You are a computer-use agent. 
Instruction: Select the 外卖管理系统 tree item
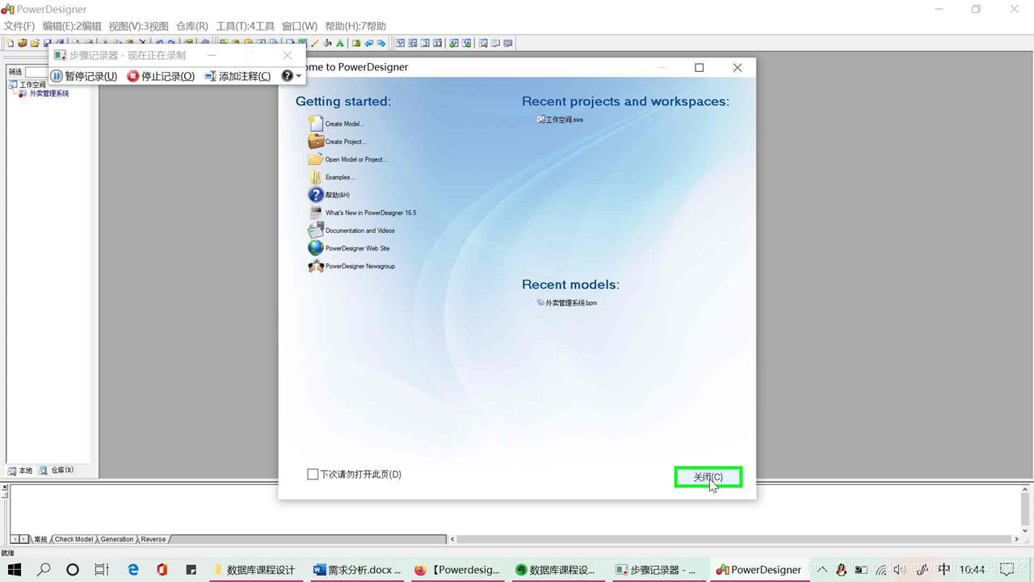[x=49, y=94]
